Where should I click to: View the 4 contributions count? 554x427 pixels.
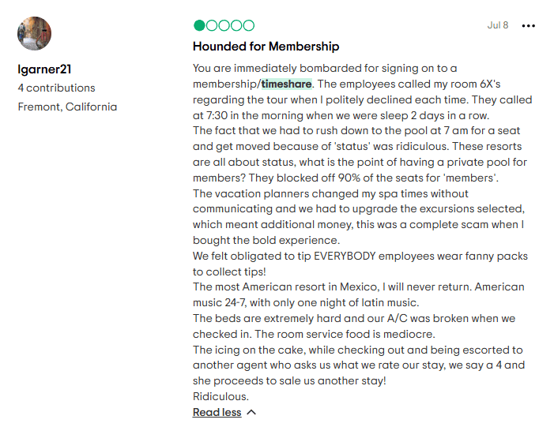tap(56, 88)
